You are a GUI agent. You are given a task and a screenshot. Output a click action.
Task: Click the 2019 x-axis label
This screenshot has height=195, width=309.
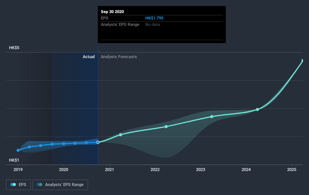pos(18,169)
